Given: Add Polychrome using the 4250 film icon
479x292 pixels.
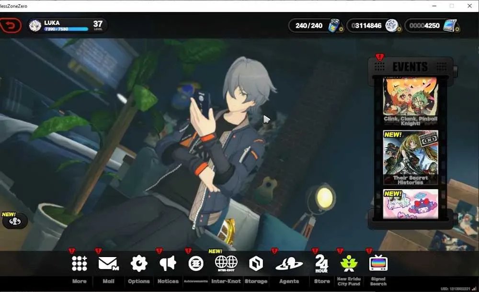Looking at the screenshot, I should coord(451,26).
